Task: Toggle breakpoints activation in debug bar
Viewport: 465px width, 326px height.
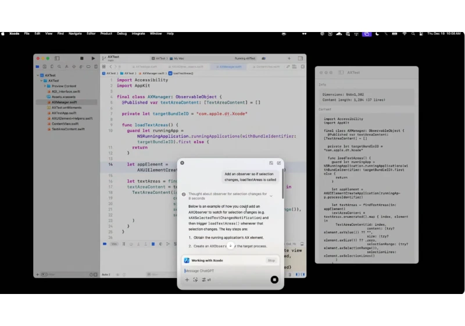Action: 105,244
